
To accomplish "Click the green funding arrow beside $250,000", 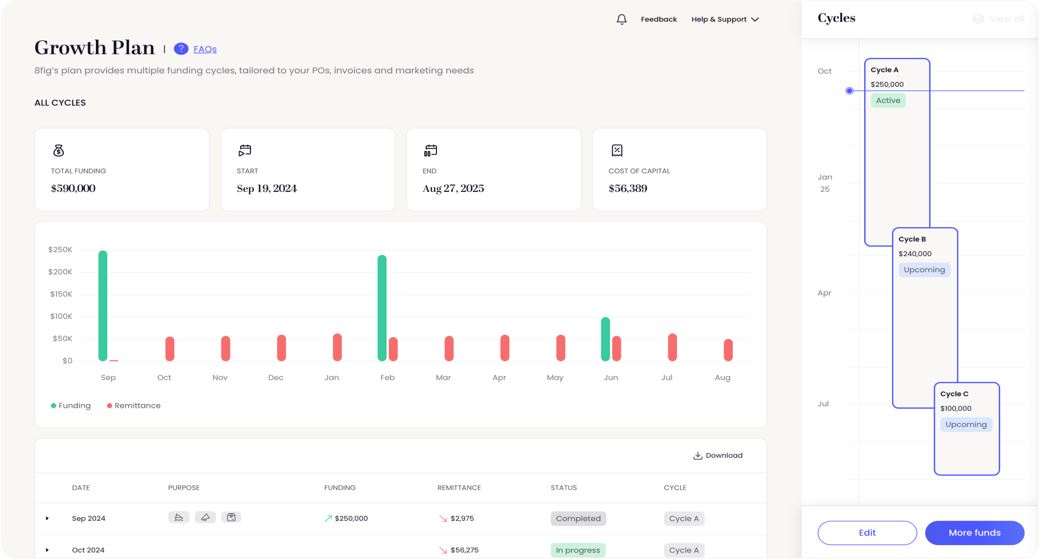I will click(328, 518).
